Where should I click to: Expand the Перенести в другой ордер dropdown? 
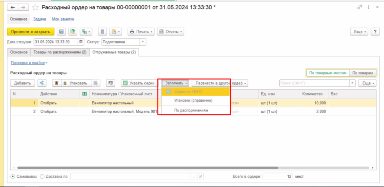220,83
